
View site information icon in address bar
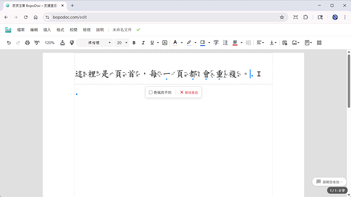[x=47, y=17]
